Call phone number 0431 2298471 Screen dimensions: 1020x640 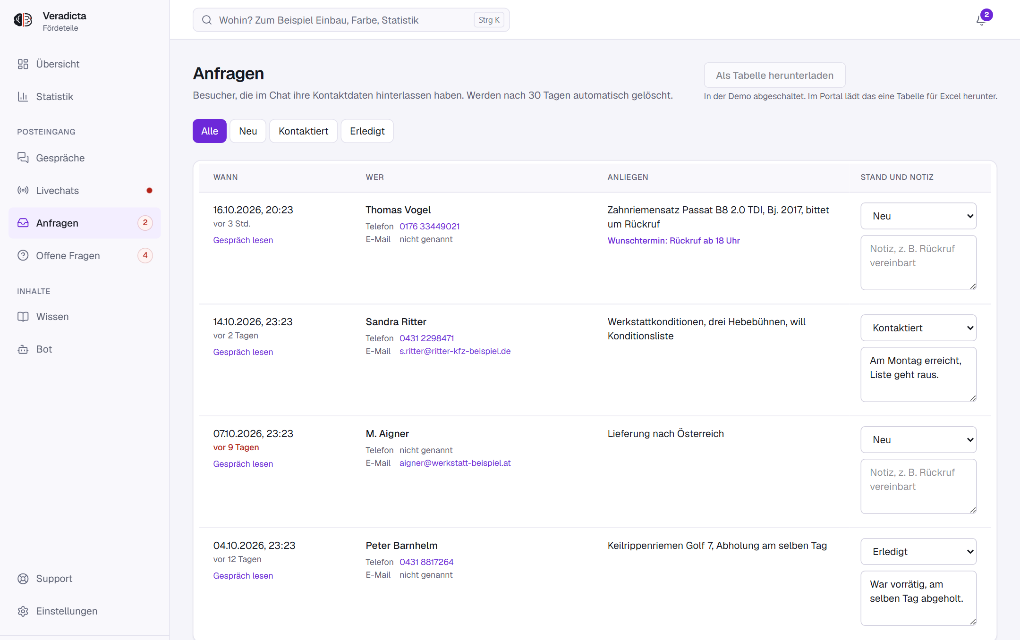427,338
